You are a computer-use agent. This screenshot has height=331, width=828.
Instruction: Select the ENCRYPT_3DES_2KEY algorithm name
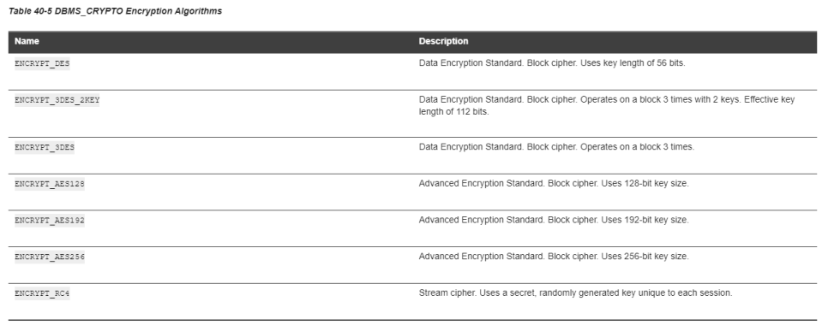[x=57, y=100]
